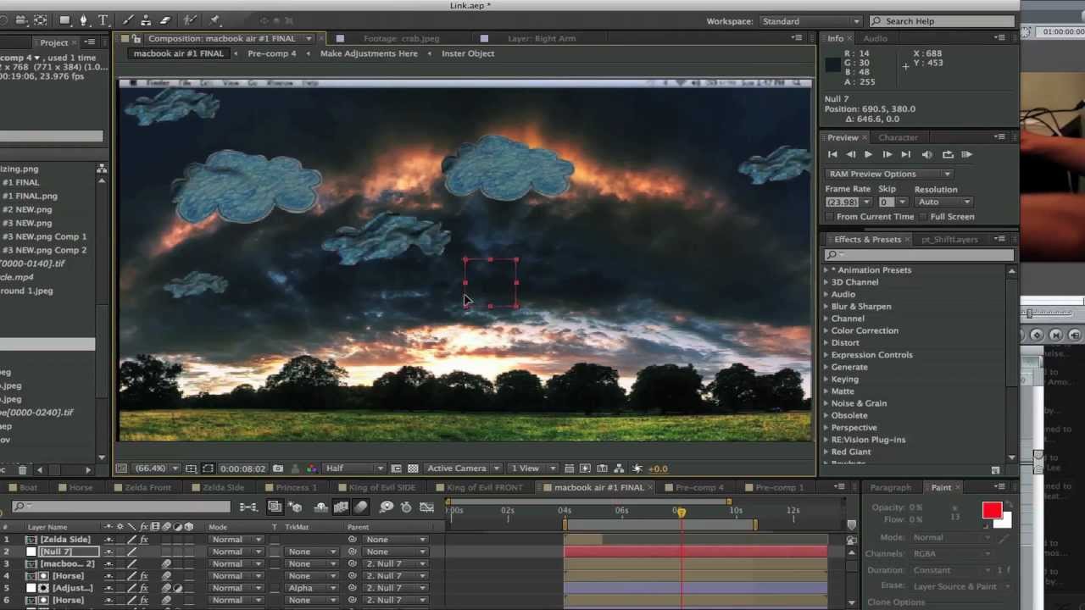This screenshot has width=1085, height=610.
Task: Expand the Color Correction effects category
Action: (826, 330)
